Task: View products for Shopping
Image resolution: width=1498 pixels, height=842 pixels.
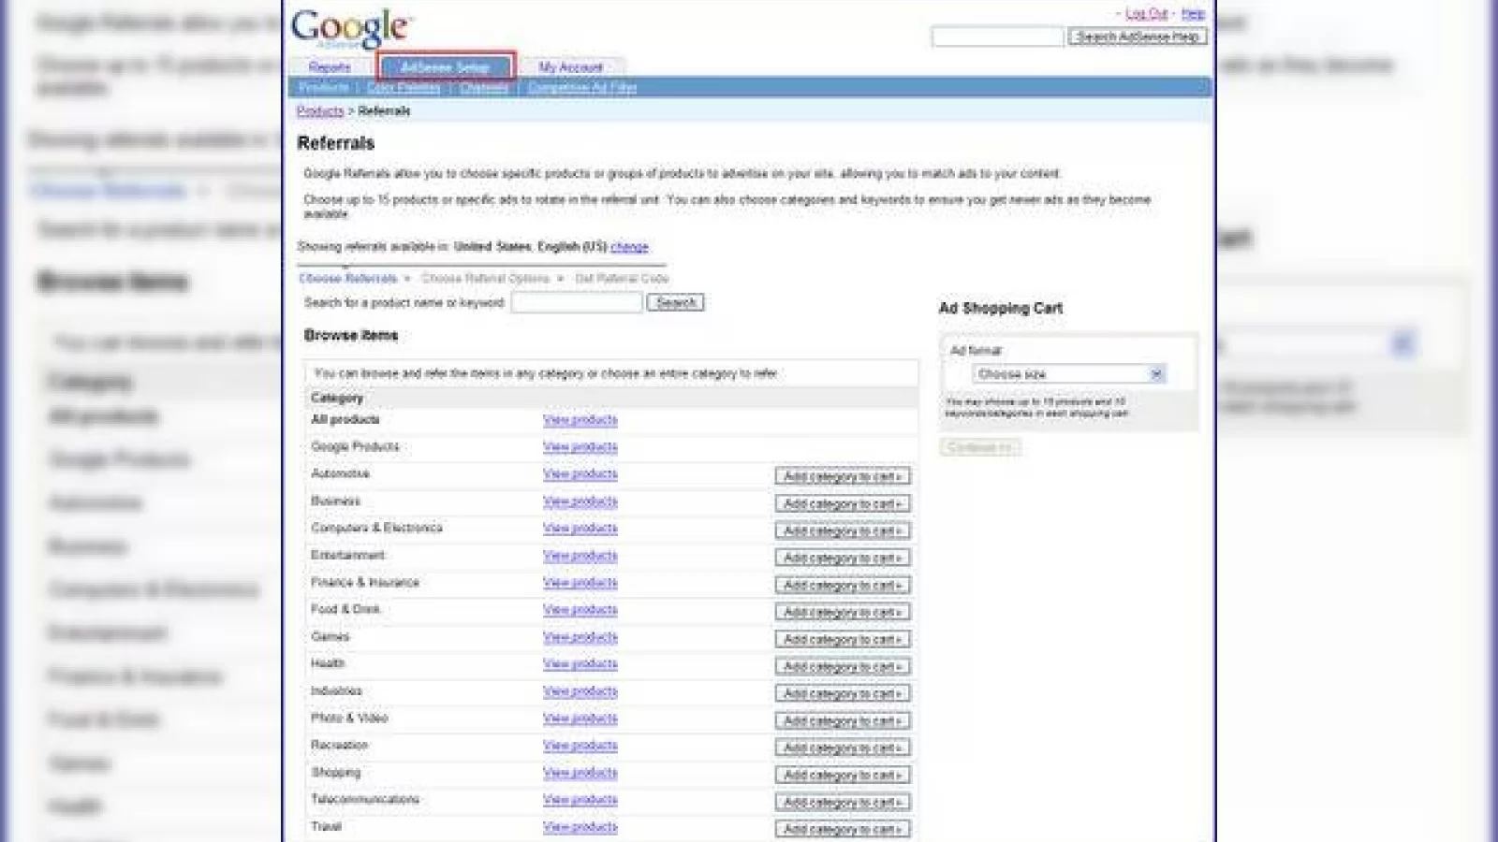Action: point(580,773)
